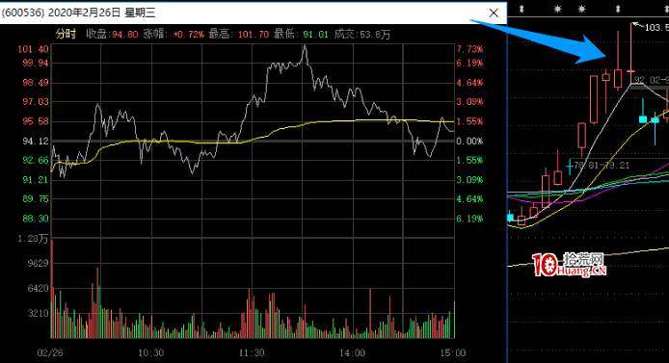Click the green 6.19% percentage label
This screenshot has width=669, height=363.
pos(469,219)
